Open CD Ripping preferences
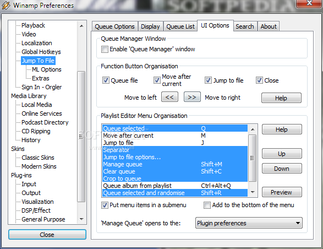This screenshot has height=249, width=323. (36, 132)
